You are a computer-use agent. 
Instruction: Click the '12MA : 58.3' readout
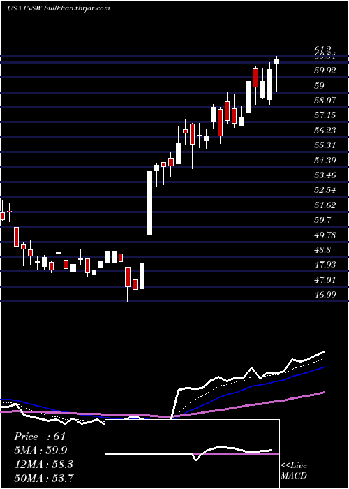[x=43, y=465]
